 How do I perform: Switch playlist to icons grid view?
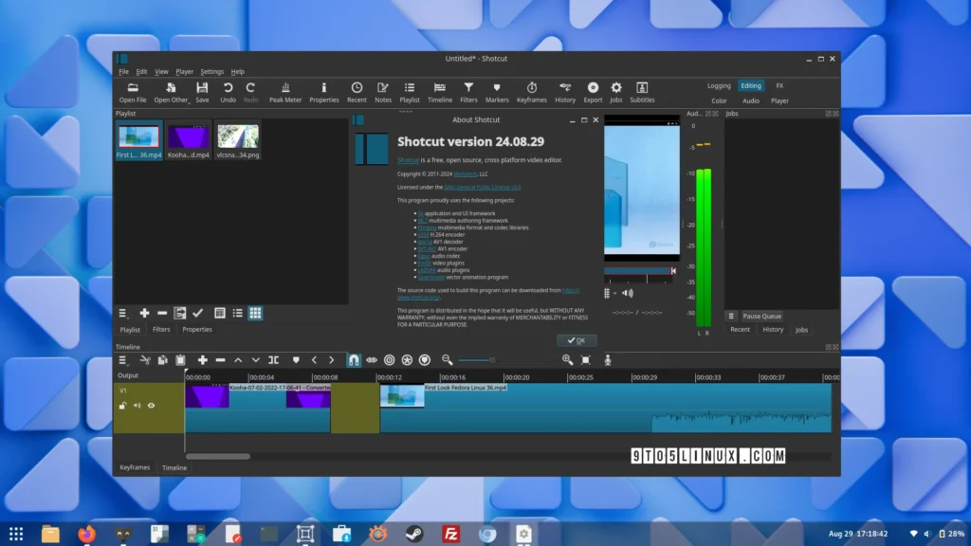tap(255, 313)
